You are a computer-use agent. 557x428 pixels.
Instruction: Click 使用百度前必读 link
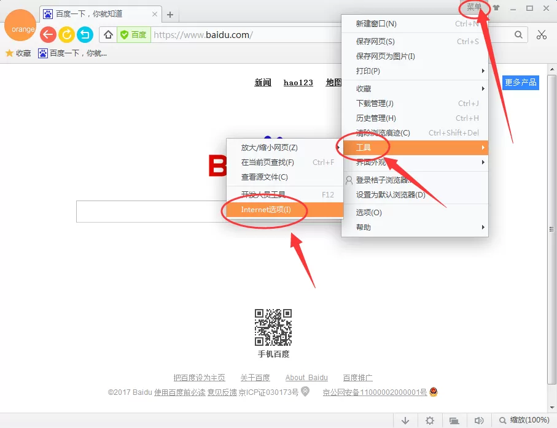pyautogui.click(x=179, y=392)
